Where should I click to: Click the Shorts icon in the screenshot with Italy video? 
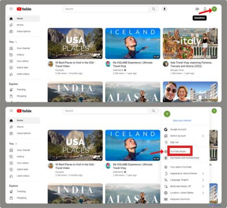(11, 25)
